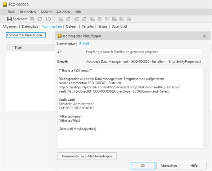The image size is (212, 171).
Task: Click the first list-with-arrow-and-checkmark toolbar icon
Action: click(68, 19)
